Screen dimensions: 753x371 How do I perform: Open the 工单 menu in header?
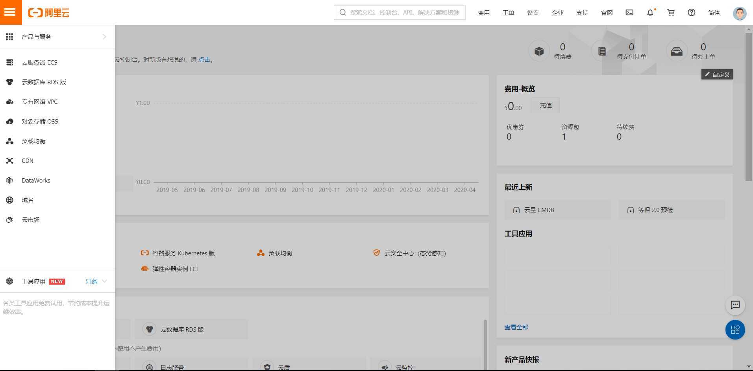pyautogui.click(x=508, y=13)
